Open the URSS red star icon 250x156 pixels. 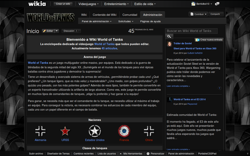[x=65, y=131]
